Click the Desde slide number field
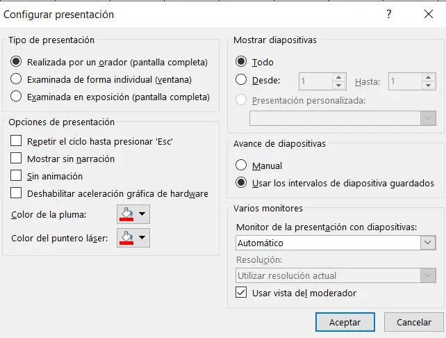The height and width of the screenshot is (338, 446). tap(315, 81)
